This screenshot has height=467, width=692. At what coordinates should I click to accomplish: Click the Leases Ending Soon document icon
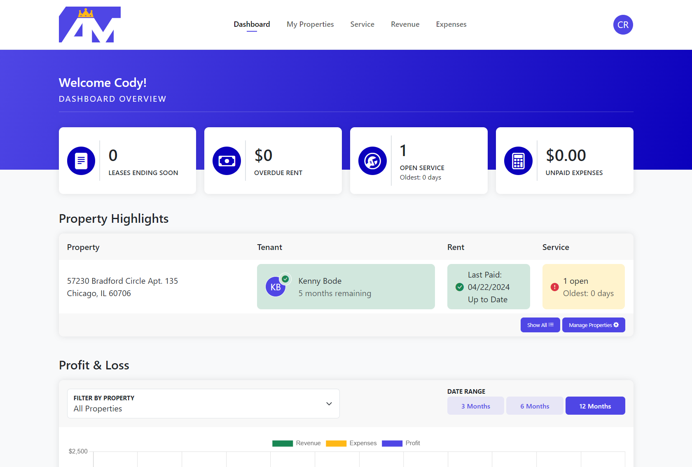[x=81, y=161]
